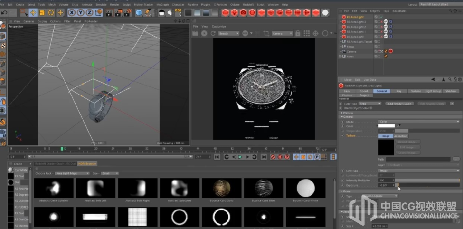The image size is (463, 229).
Task: Select the Abstract Circle Splotch thumbnail
Action: point(54,188)
